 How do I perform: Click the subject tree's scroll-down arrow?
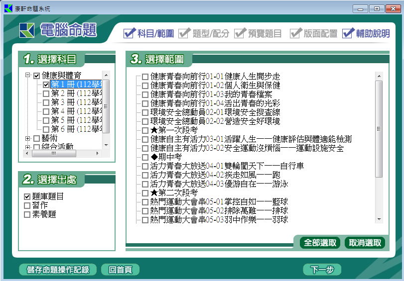click(x=106, y=145)
